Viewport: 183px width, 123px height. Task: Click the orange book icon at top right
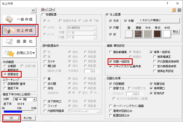click(x=174, y=10)
